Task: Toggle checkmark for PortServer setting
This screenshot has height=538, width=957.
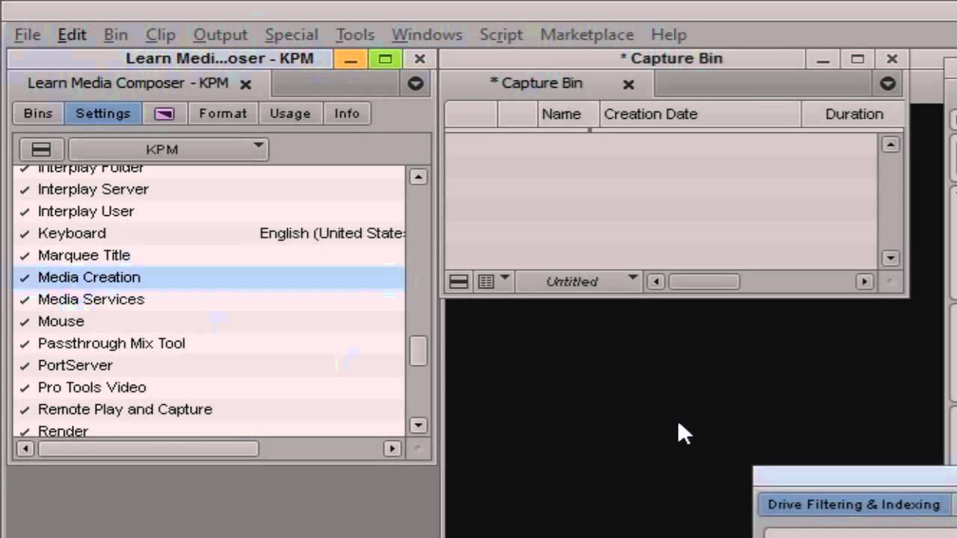Action: click(25, 366)
